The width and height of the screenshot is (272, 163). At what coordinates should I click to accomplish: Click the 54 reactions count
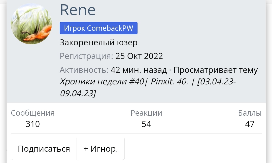(146, 124)
